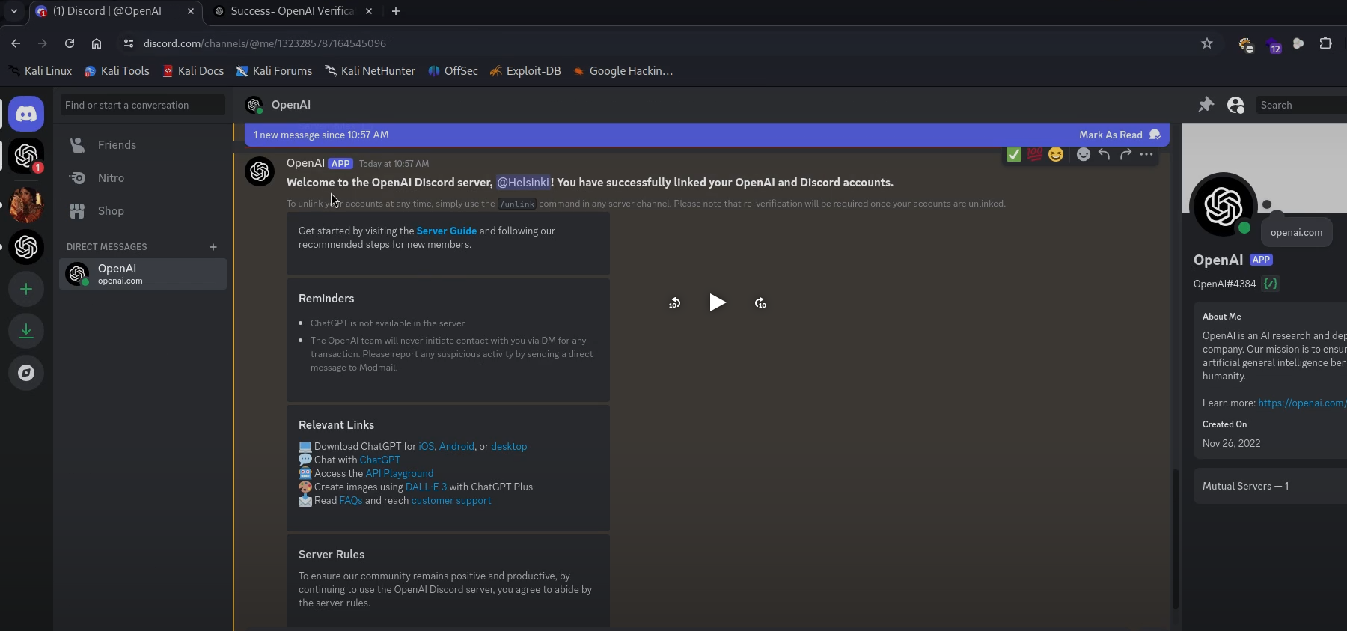Open add reaction emoji picker
The width and height of the screenshot is (1347, 631).
point(1083,154)
